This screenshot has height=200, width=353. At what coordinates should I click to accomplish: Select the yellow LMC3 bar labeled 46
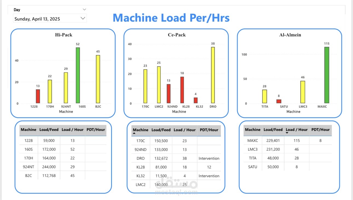tap(303, 92)
